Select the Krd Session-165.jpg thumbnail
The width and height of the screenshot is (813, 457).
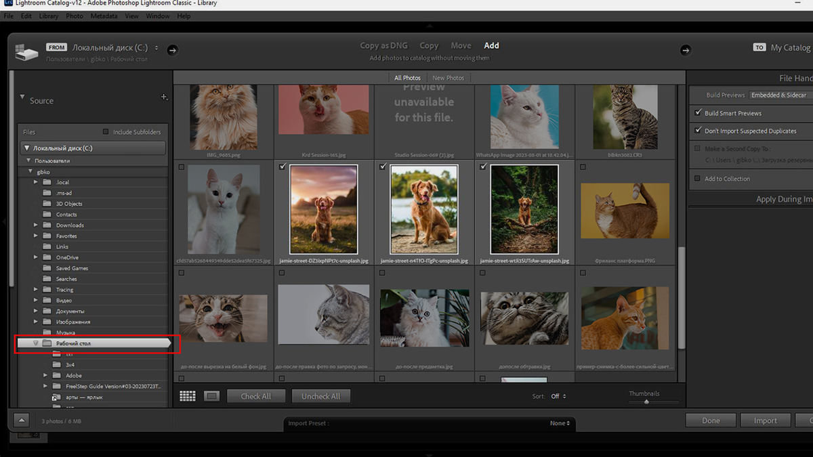point(324,110)
